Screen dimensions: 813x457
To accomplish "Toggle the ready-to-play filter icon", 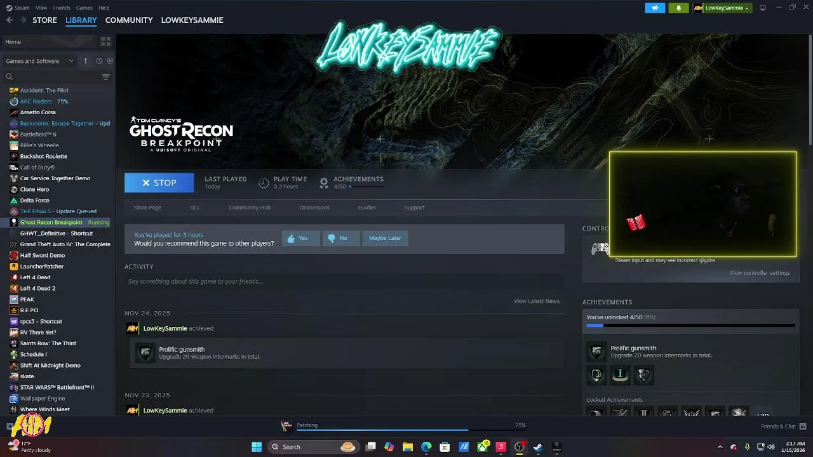I will click(110, 61).
